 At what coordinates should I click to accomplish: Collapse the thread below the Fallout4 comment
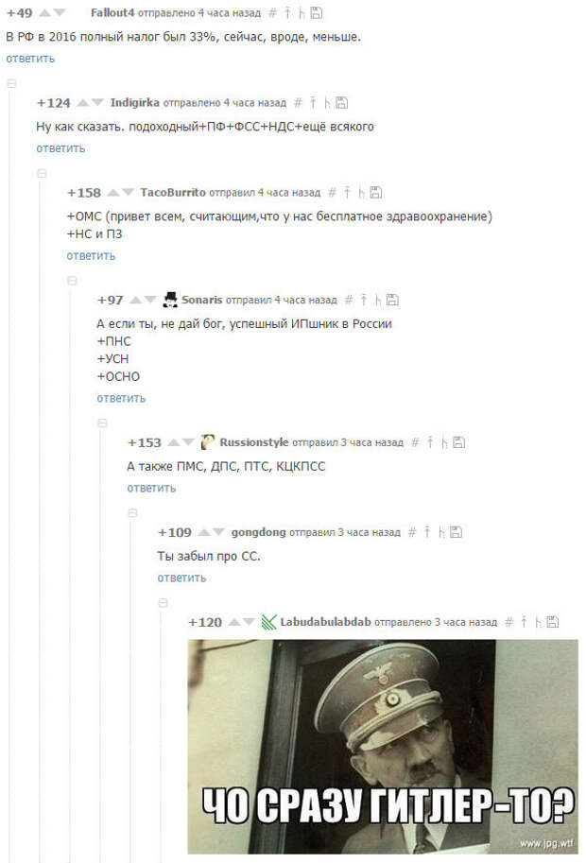pos(11,84)
